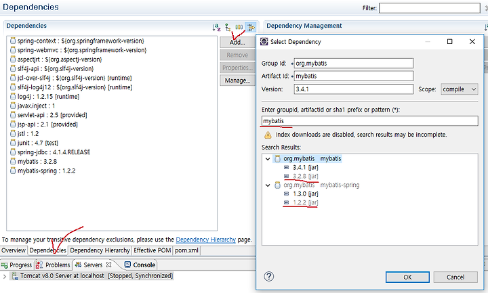Click jar icon beside log4j dependency
The height and width of the screenshot is (293, 488).
(13, 96)
